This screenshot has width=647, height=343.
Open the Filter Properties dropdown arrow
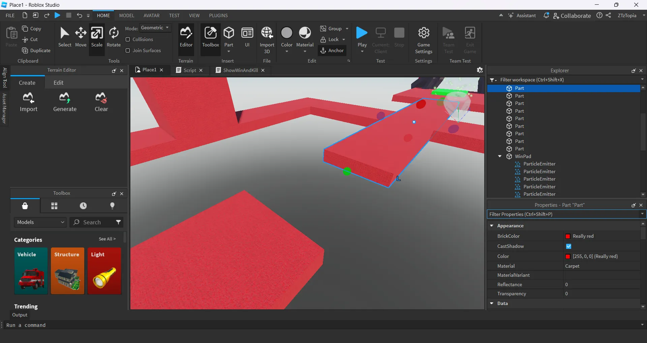(x=642, y=214)
